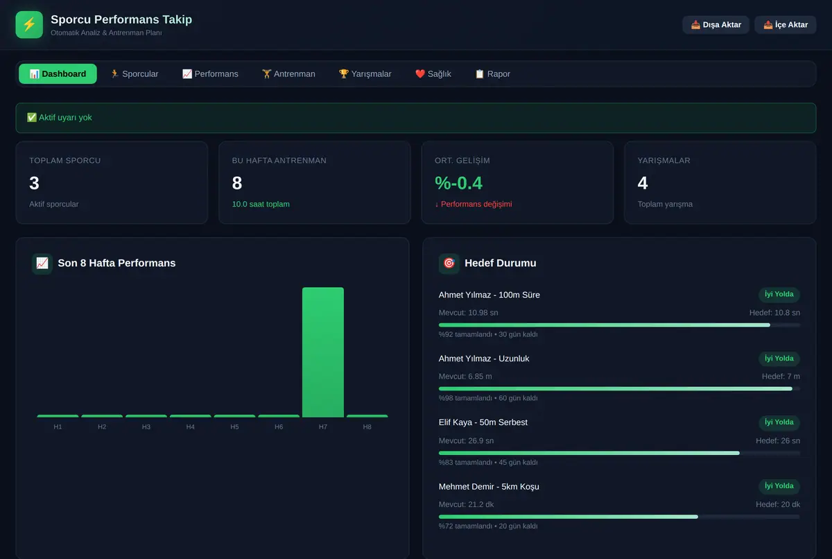The image size is (832, 559).
Task: Click the chart icon beside Son 8 Hafta Performans
Action: (42, 264)
